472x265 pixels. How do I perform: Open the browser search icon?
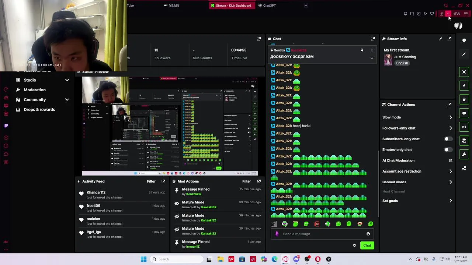click(x=446, y=6)
